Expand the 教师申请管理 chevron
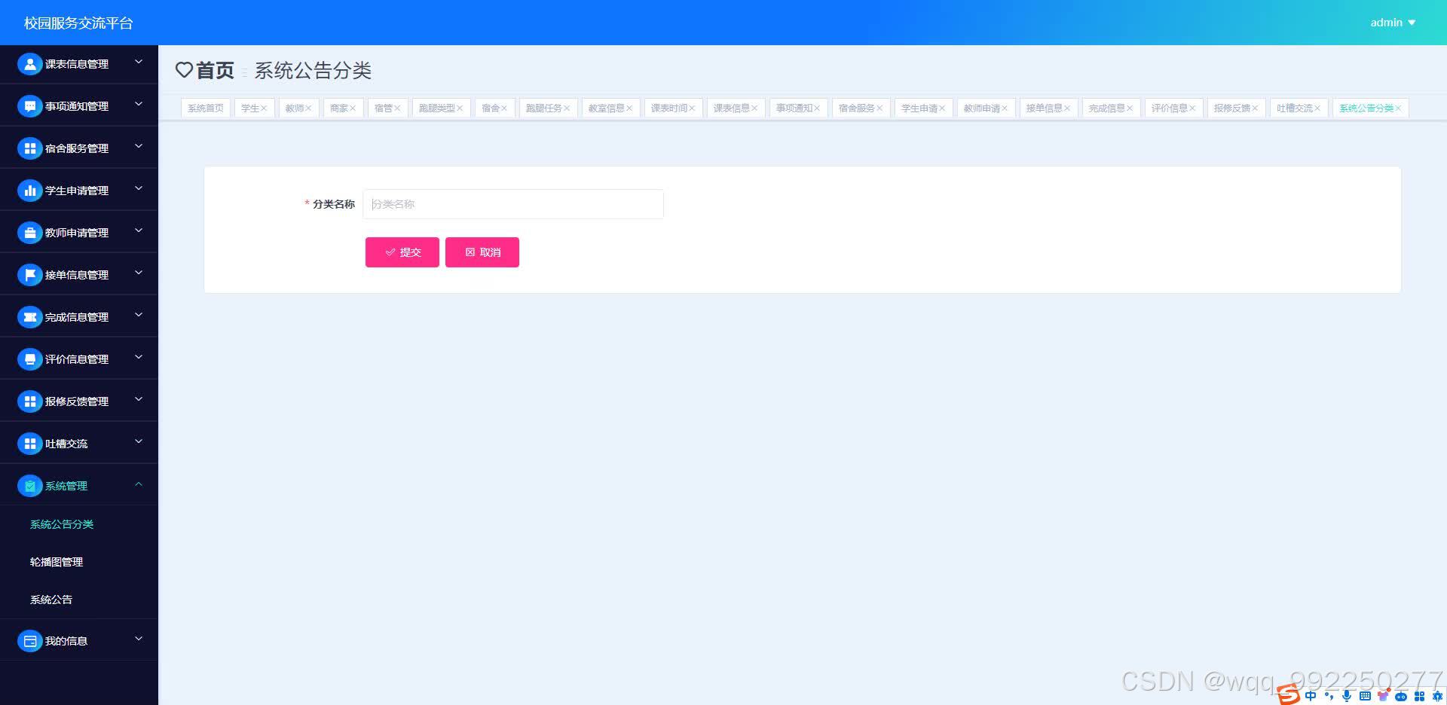Image resolution: width=1447 pixels, height=705 pixels. 139,230
